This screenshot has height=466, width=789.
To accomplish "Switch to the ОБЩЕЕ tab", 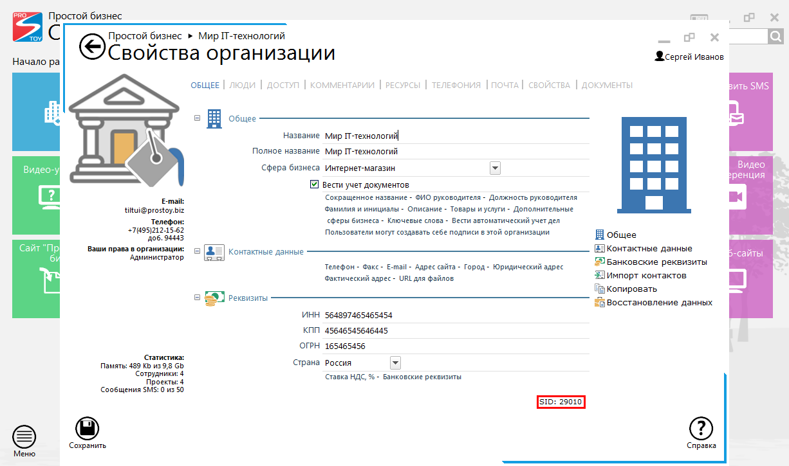I will point(205,85).
